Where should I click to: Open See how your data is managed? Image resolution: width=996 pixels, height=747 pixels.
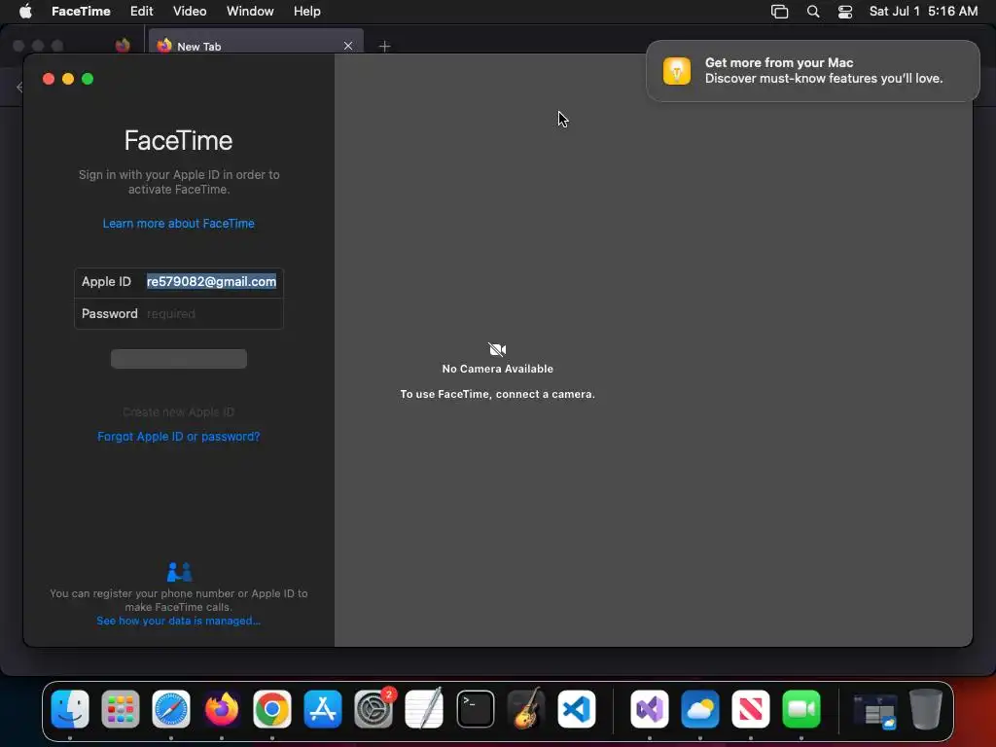pyautogui.click(x=179, y=621)
